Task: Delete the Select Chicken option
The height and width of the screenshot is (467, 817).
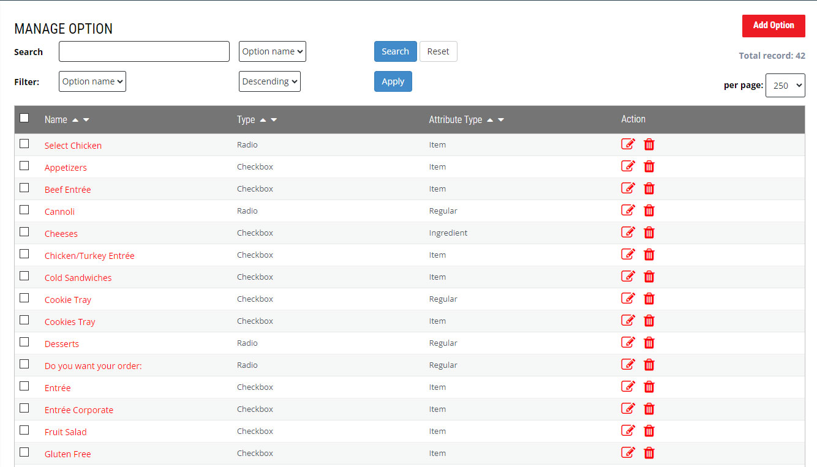Action: click(649, 144)
